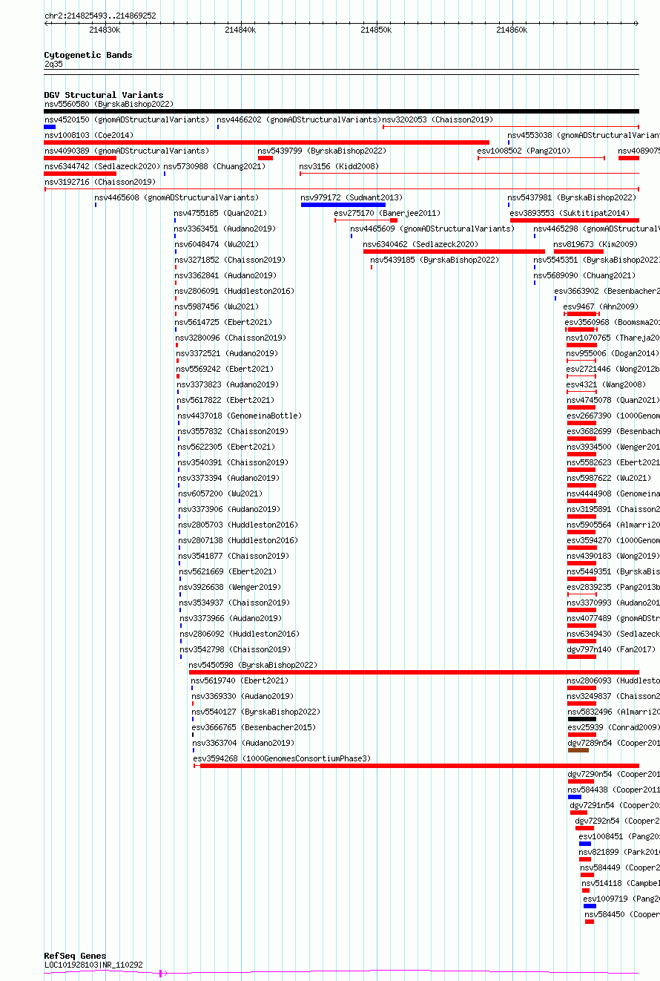Screen dimensions: 660x981
Task: Open nsv2806091 (Huddleston2016) variant
Action: coord(234,291)
